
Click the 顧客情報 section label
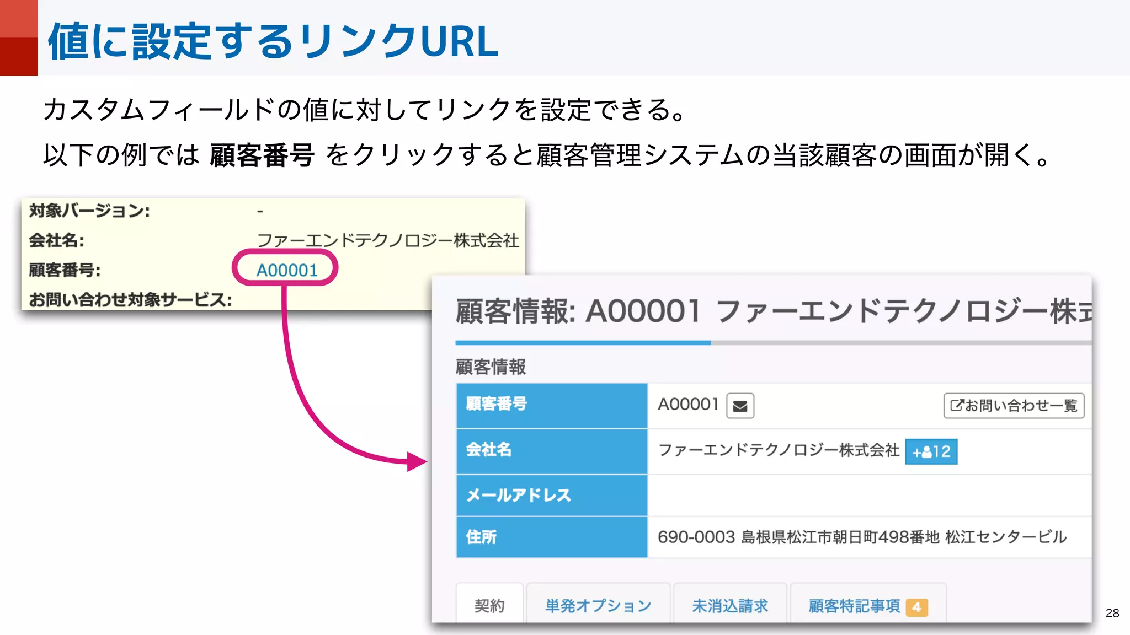pos(491,367)
